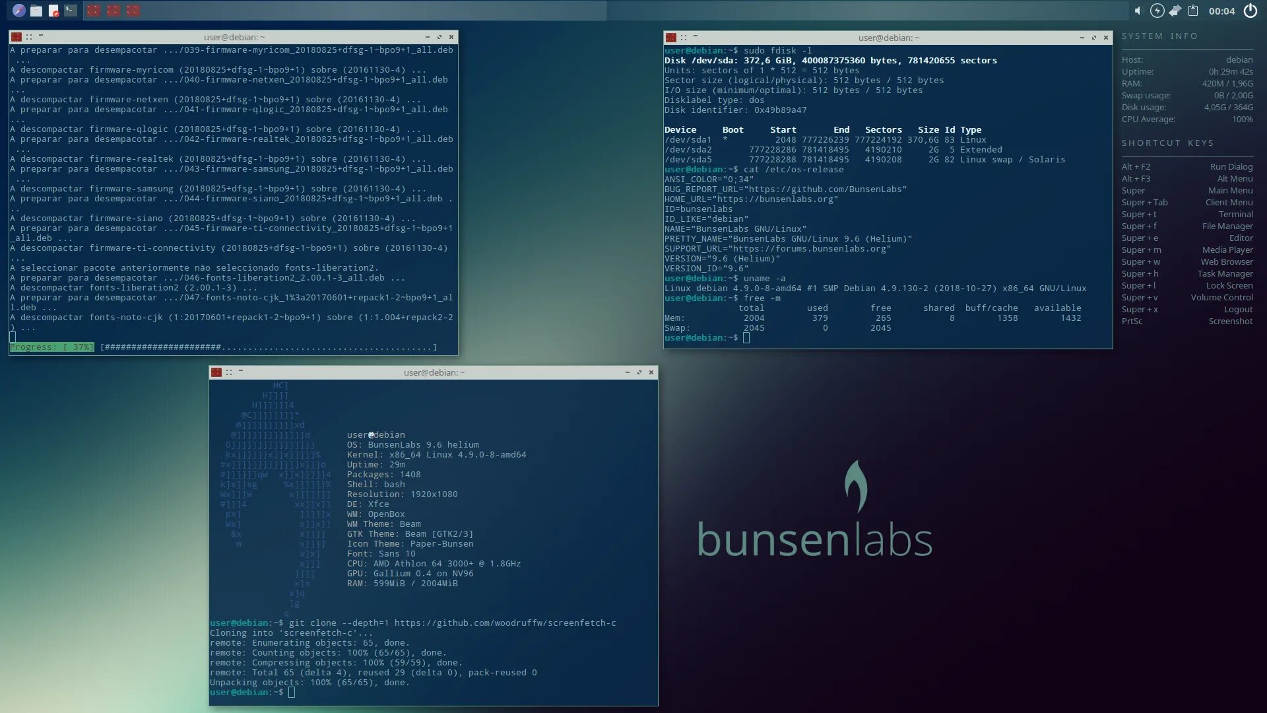Screen dimensions: 1267x713
Task: Open the https://bunsenlabs.org HOME_URL
Action: tap(775, 199)
